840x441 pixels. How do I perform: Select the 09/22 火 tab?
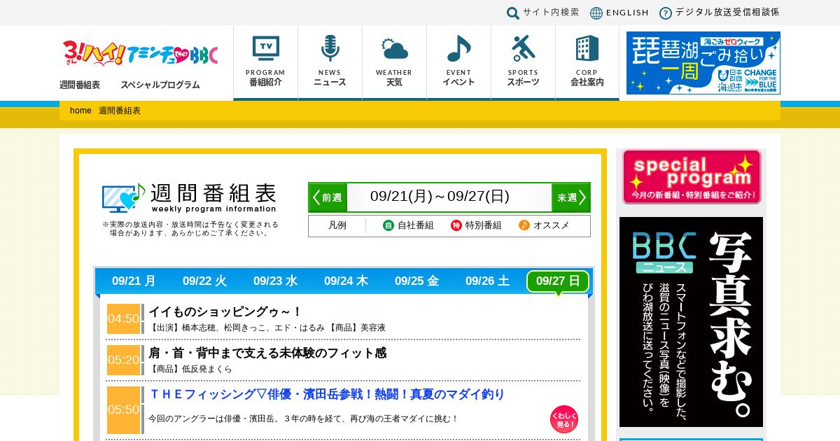[204, 281]
